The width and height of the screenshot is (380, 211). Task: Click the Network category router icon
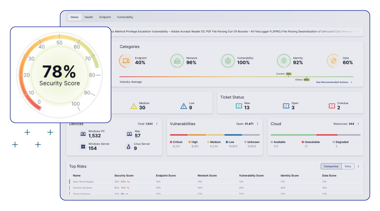point(177,61)
